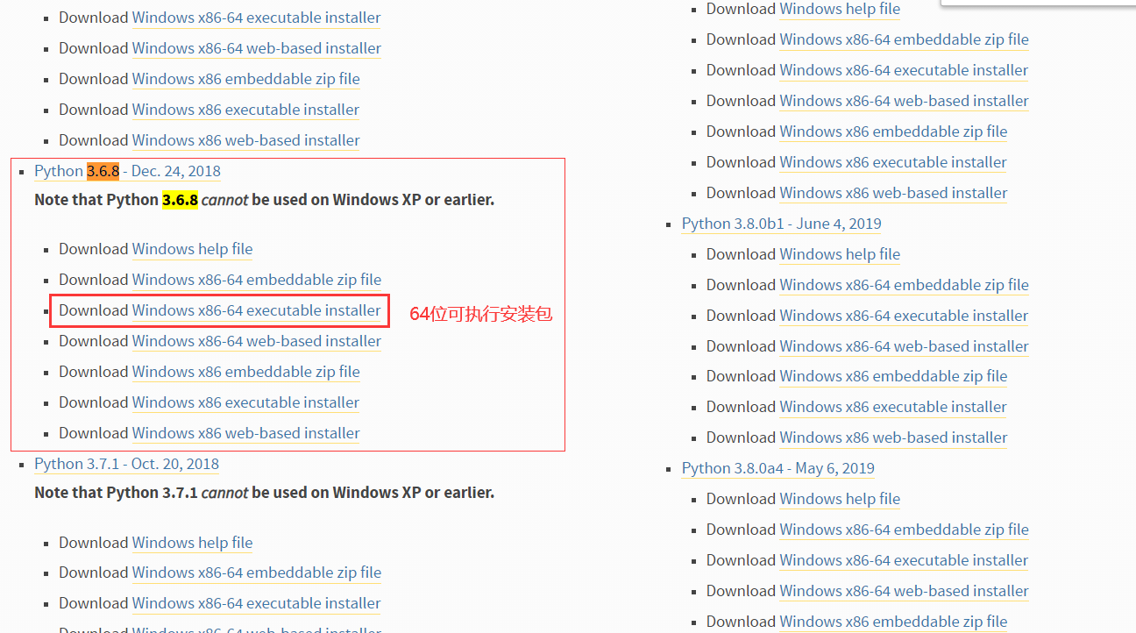
Task: Open the Python 3.8.0b1 - June 4, 2019 release link
Action: coord(782,224)
